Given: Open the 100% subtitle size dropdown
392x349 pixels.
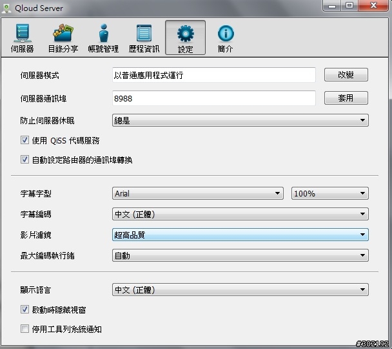Looking at the screenshot, I should 329,193.
